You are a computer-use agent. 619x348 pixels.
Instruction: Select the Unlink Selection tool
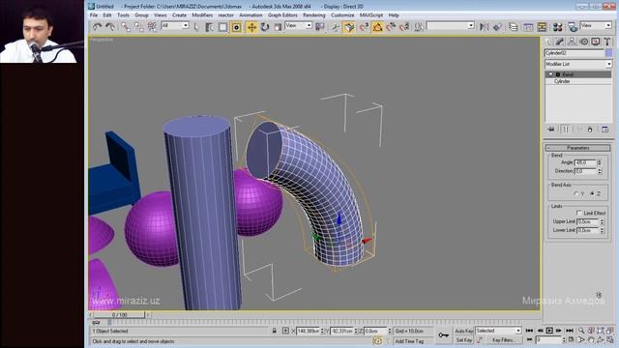point(139,26)
